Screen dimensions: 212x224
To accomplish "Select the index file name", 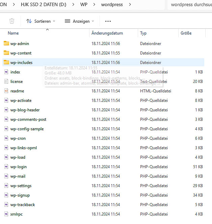I will (15, 72).
